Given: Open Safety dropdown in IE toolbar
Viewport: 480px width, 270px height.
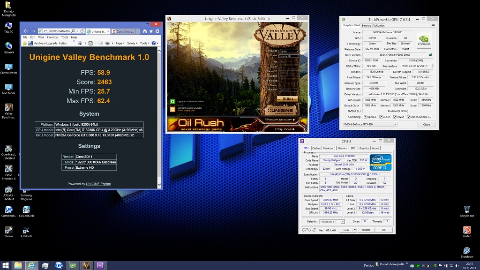Looking at the screenshot, I should tap(132, 43).
